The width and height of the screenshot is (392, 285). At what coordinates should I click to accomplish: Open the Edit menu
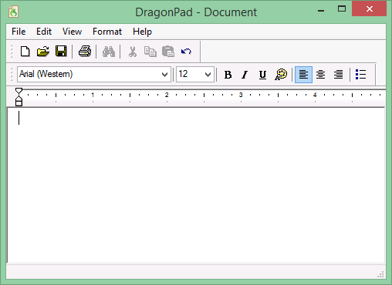point(44,32)
